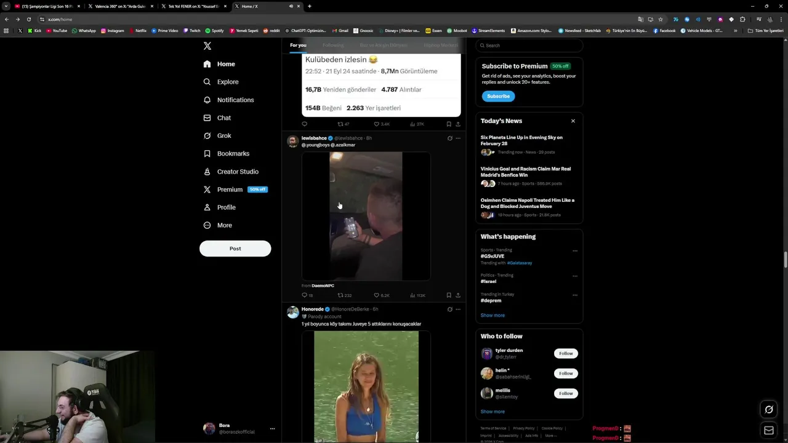Image resolution: width=788 pixels, height=443 pixels.
Task: Click the Post button
Action: coord(235,249)
